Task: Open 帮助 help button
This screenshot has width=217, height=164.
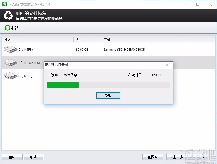Action: pos(33,157)
